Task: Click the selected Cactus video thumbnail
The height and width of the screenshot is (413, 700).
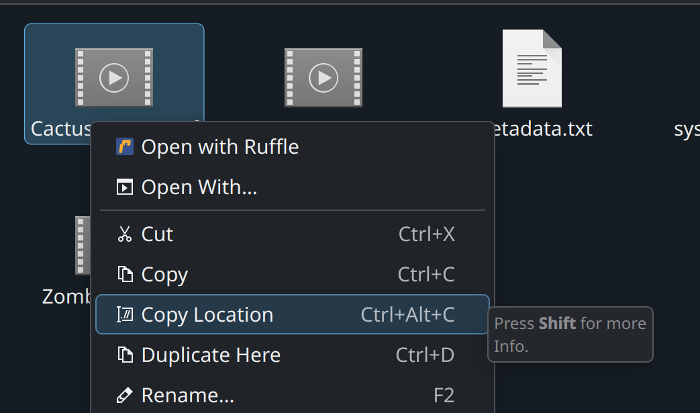Action: coord(114,78)
